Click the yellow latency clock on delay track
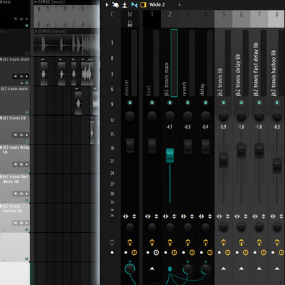The image size is (285, 285). point(210,253)
